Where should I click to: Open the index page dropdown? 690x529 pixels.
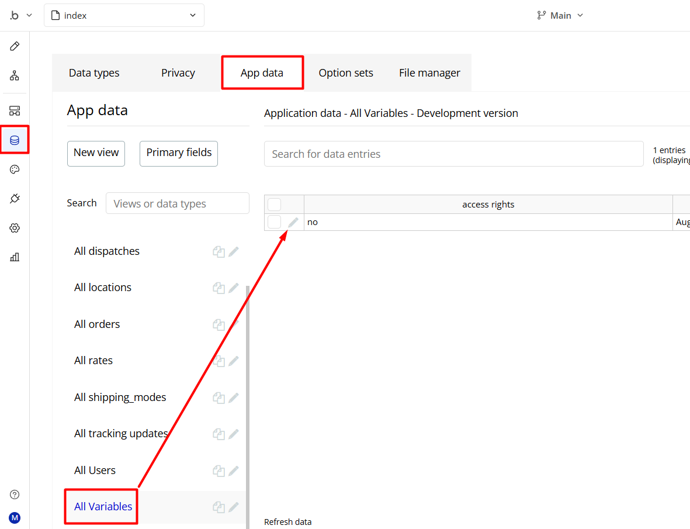tap(124, 16)
